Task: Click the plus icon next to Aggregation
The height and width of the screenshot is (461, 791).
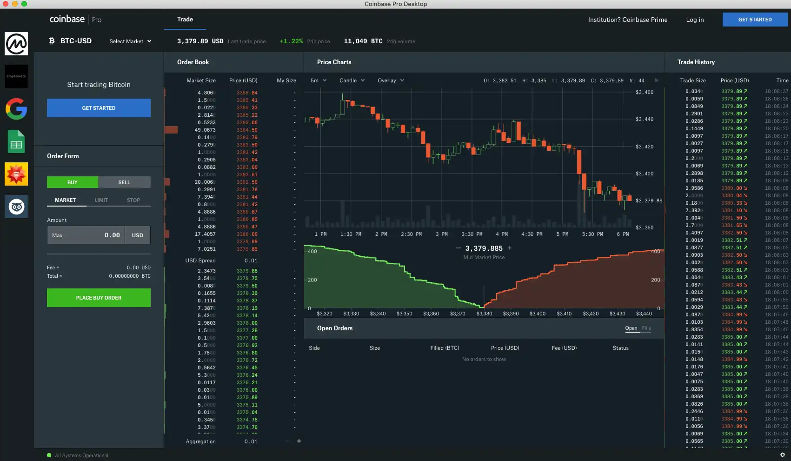Action: [299, 441]
